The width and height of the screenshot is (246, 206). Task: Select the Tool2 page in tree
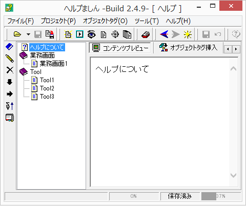pyautogui.click(x=47, y=88)
